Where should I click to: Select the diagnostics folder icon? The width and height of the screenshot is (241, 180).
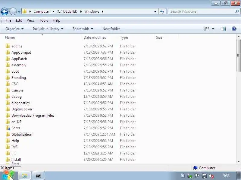(x=8, y=103)
